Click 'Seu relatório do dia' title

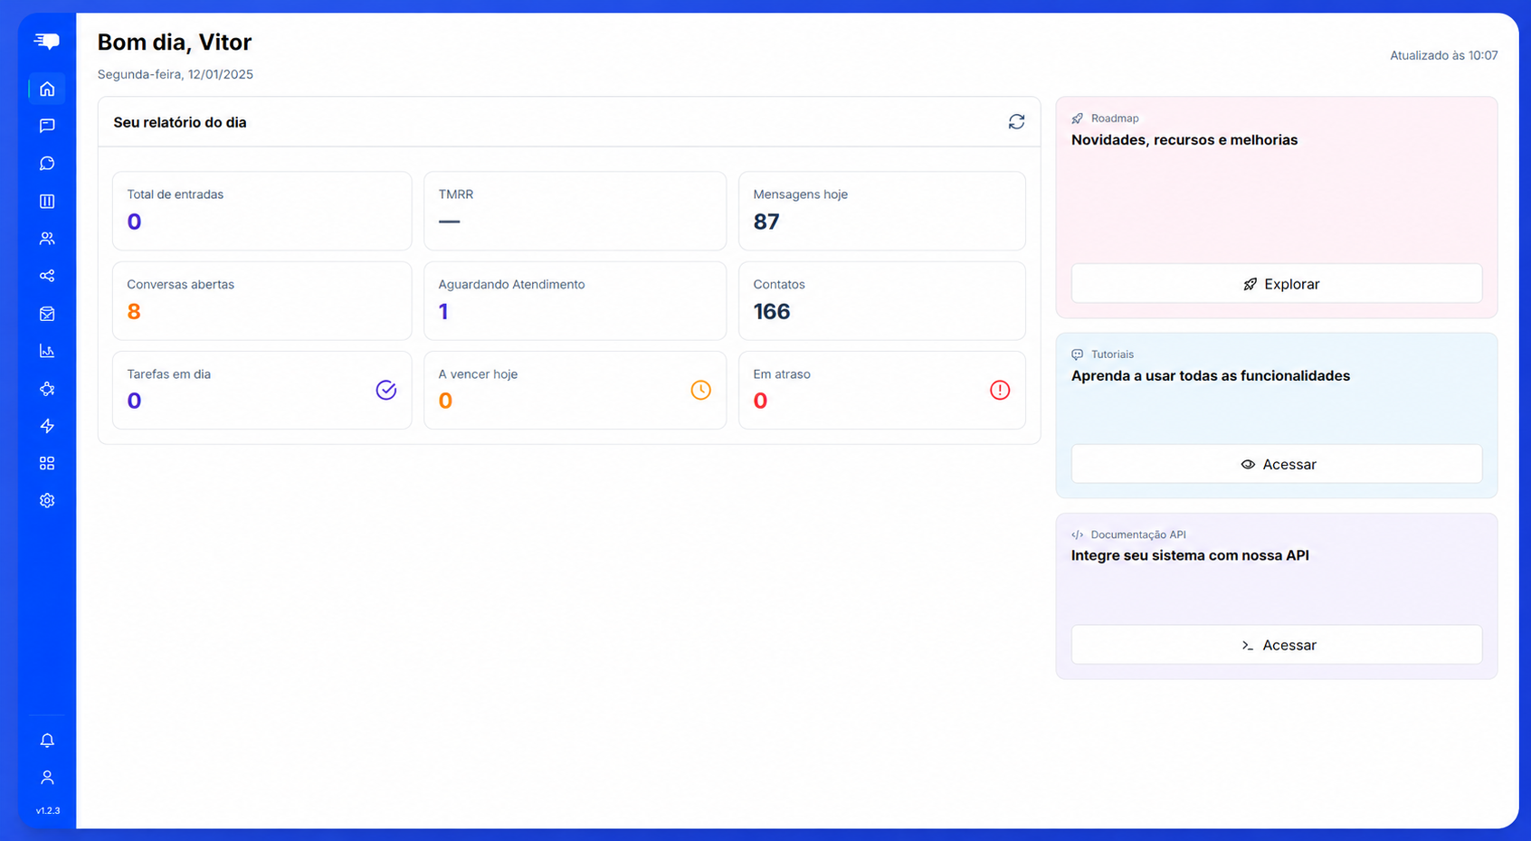(x=180, y=122)
